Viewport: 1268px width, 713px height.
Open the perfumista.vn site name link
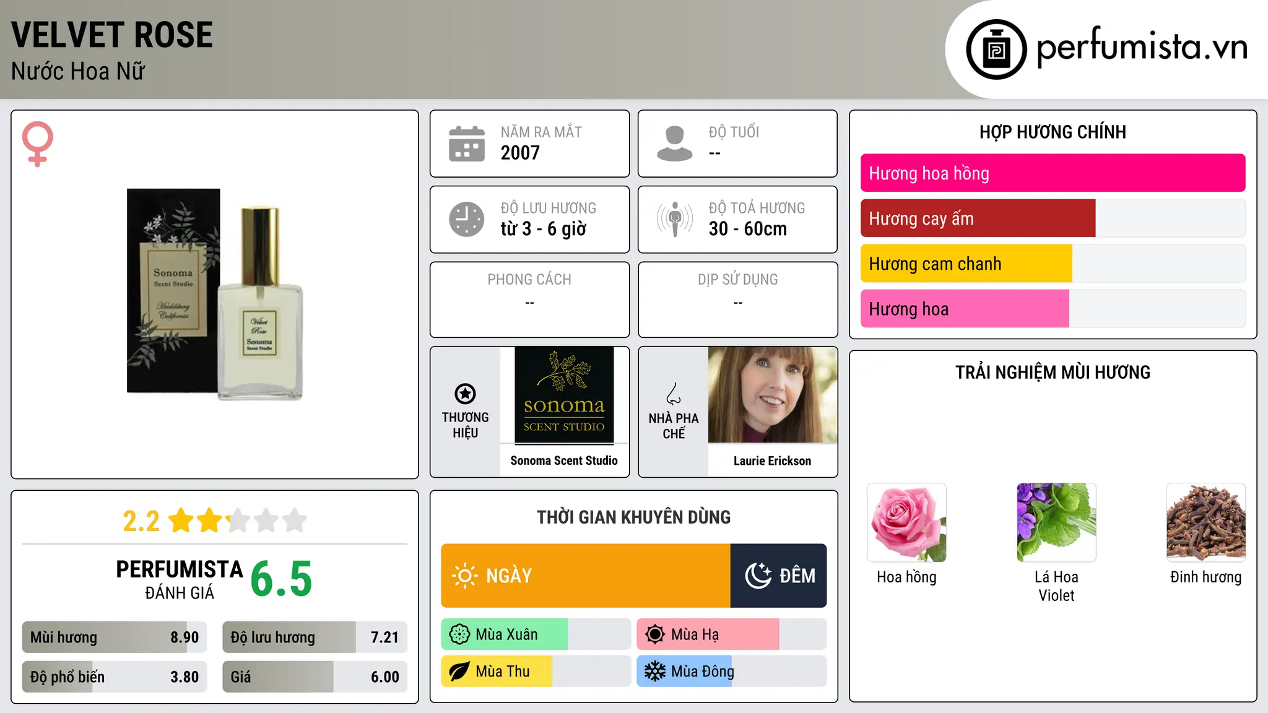coord(1142,48)
